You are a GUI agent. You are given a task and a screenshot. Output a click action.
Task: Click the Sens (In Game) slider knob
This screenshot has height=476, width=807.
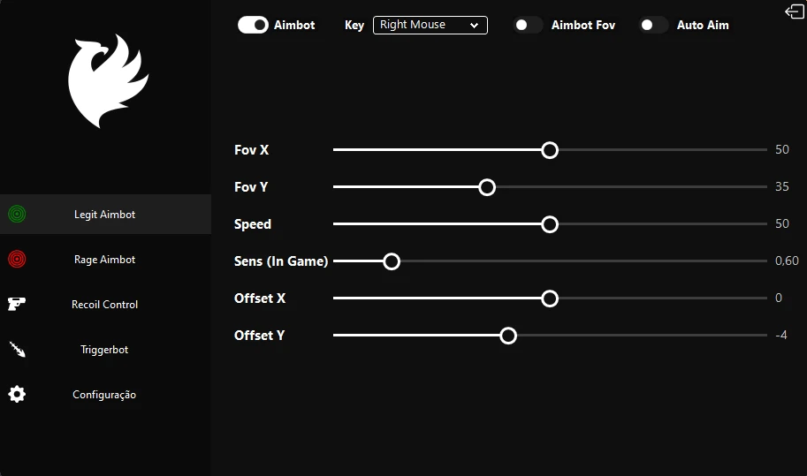pyautogui.click(x=392, y=261)
